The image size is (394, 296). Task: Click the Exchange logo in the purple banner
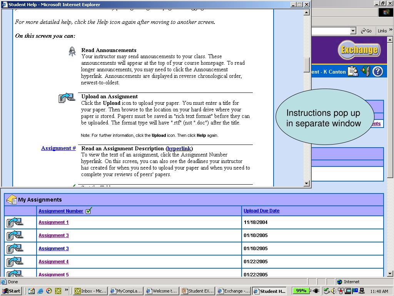tap(359, 50)
